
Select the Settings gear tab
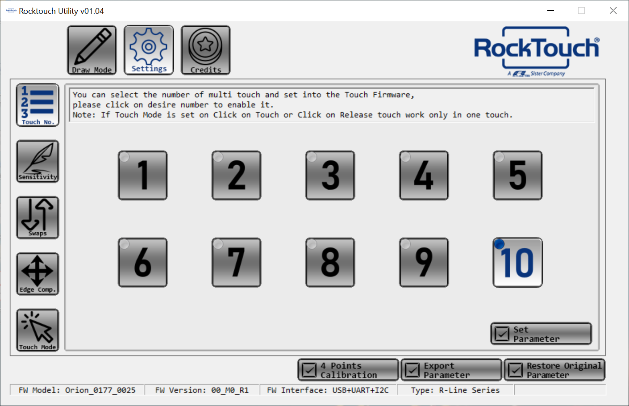click(x=149, y=50)
